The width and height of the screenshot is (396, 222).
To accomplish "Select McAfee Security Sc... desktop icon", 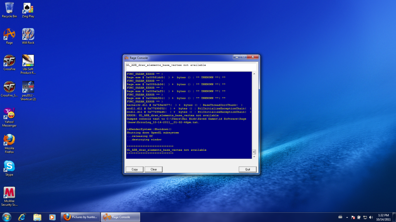I will 9,197.
